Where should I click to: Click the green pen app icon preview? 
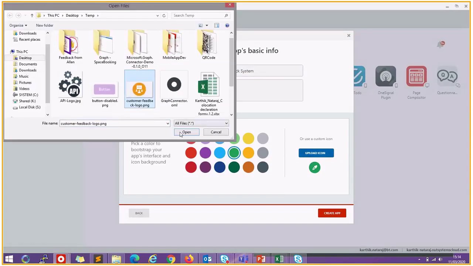pyautogui.click(x=314, y=168)
